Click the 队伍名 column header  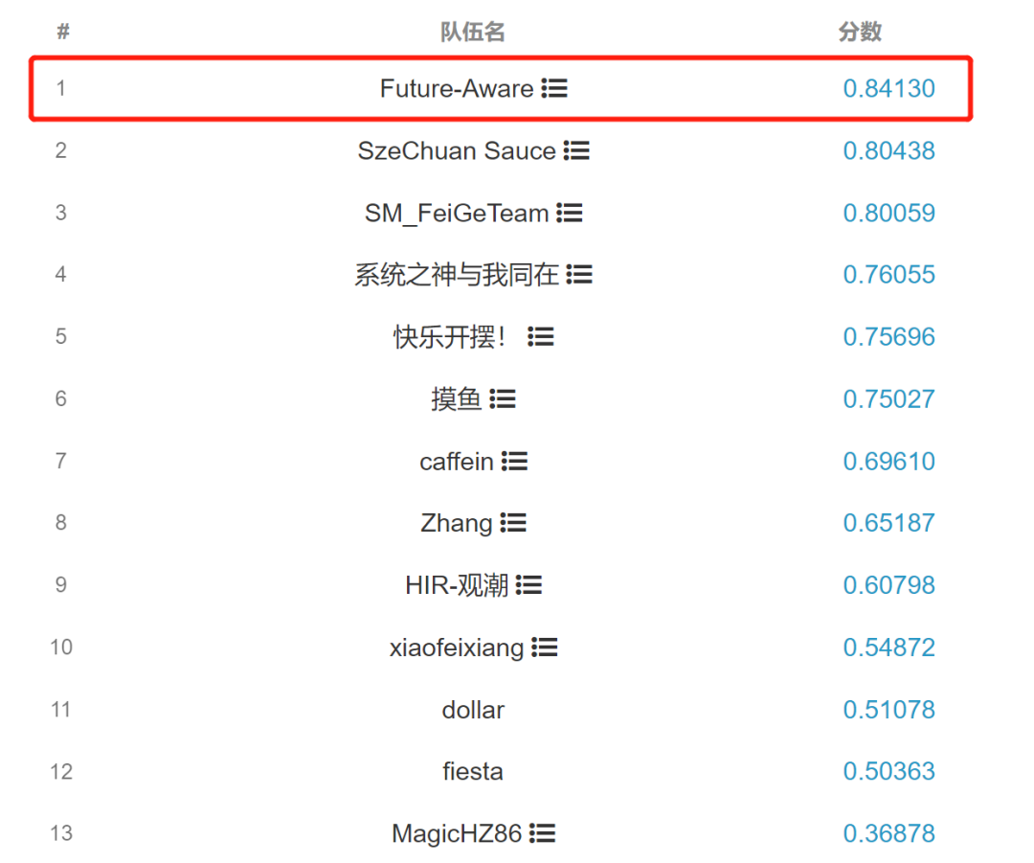[x=472, y=31]
